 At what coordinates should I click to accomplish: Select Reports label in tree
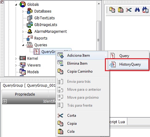pyautogui.click(x=41, y=38)
